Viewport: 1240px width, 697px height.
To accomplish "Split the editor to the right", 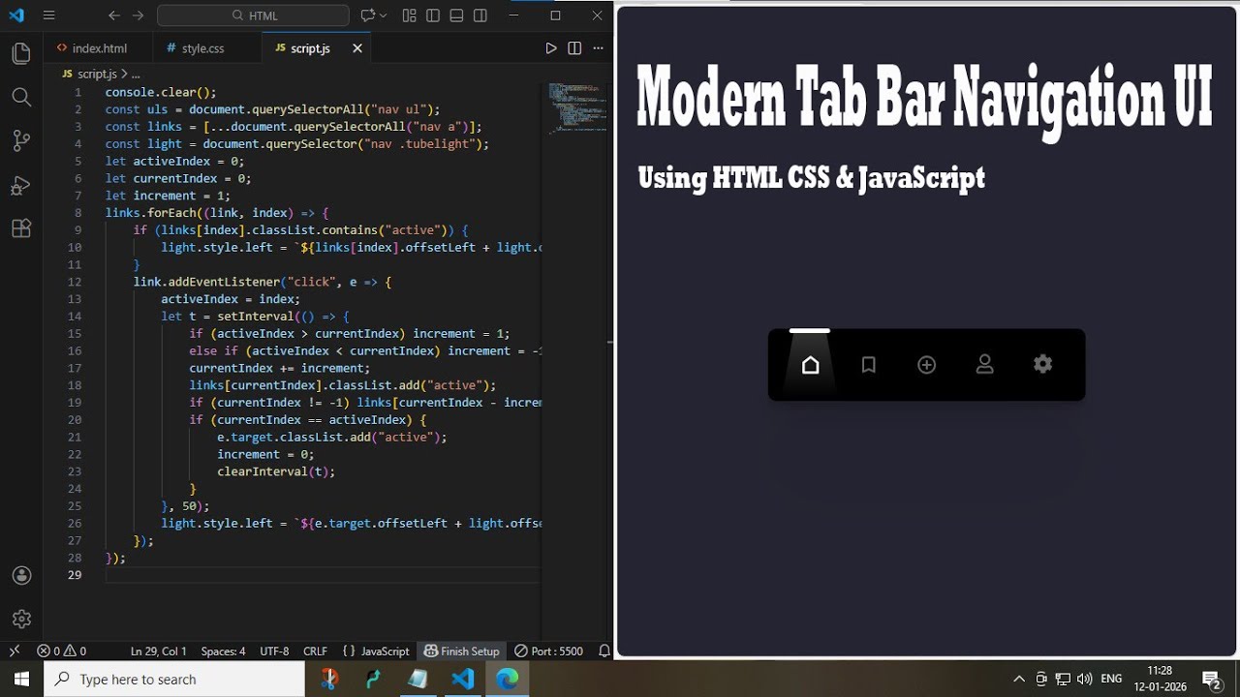I will tap(574, 48).
